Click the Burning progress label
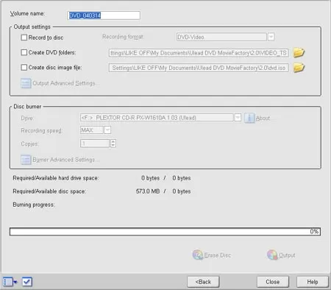Viewport: 331px width, 290px height. click(x=34, y=205)
